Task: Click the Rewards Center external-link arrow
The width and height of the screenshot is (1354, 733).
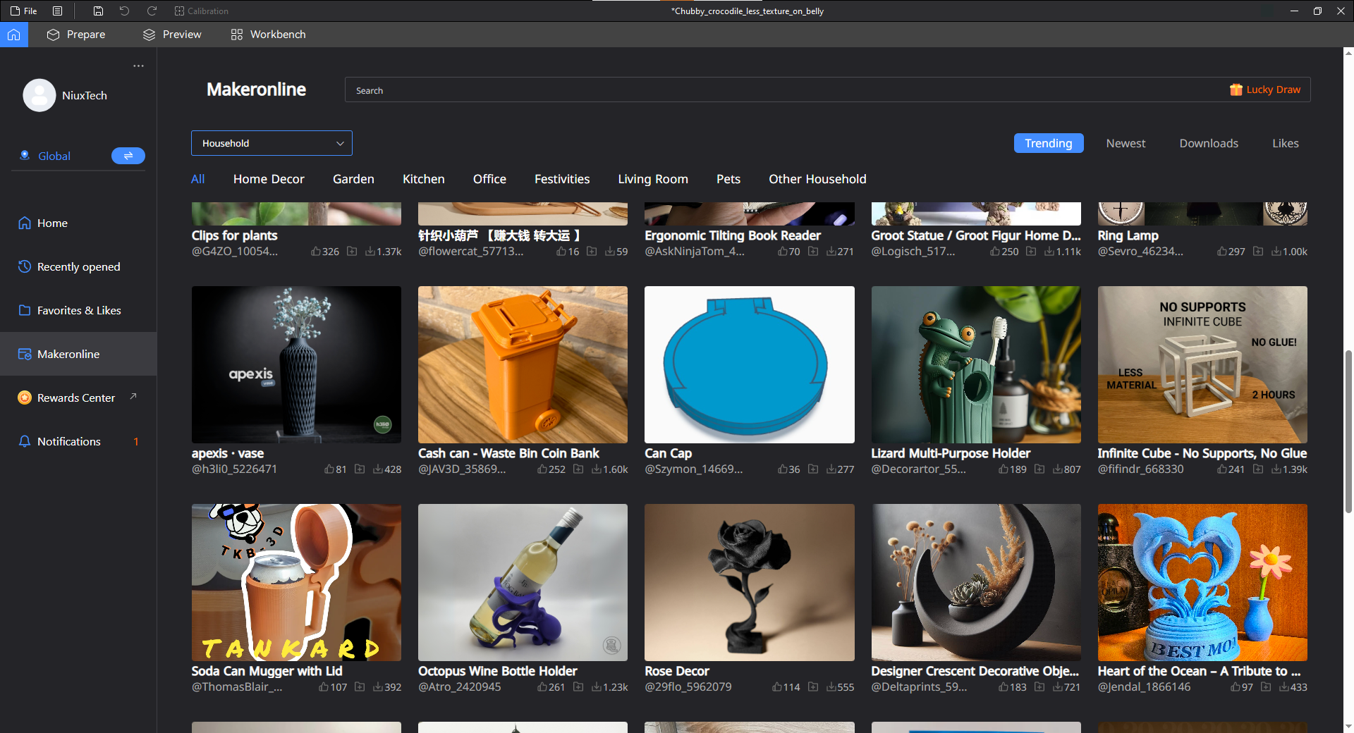Action: coord(133,396)
